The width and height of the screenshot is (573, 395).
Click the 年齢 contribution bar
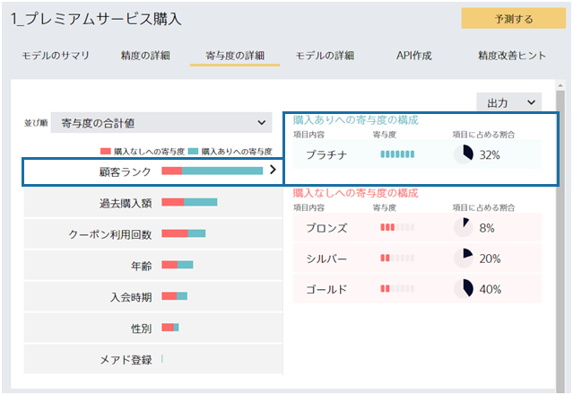tap(178, 265)
